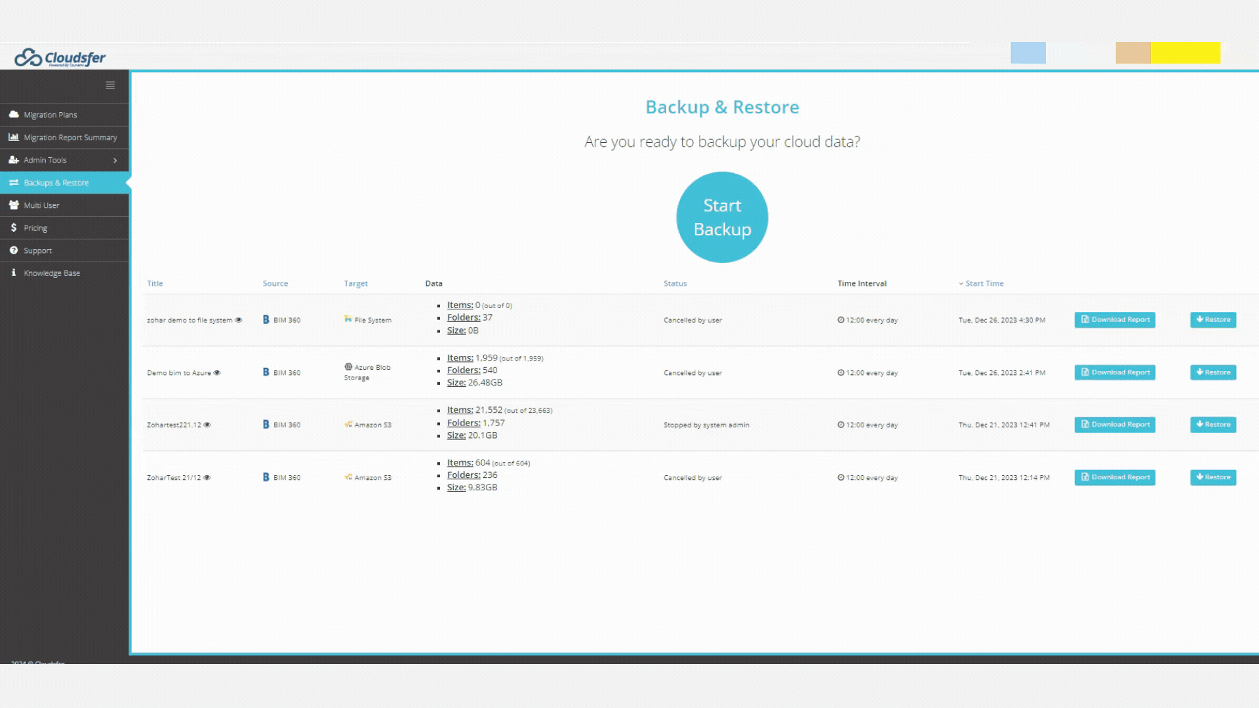Click BIM 360 icon in Zohartest221.12 row
1259x708 pixels.
click(x=266, y=424)
